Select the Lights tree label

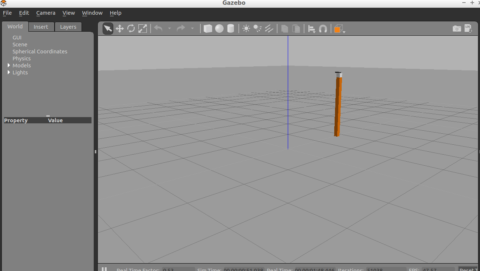coord(20,73)
